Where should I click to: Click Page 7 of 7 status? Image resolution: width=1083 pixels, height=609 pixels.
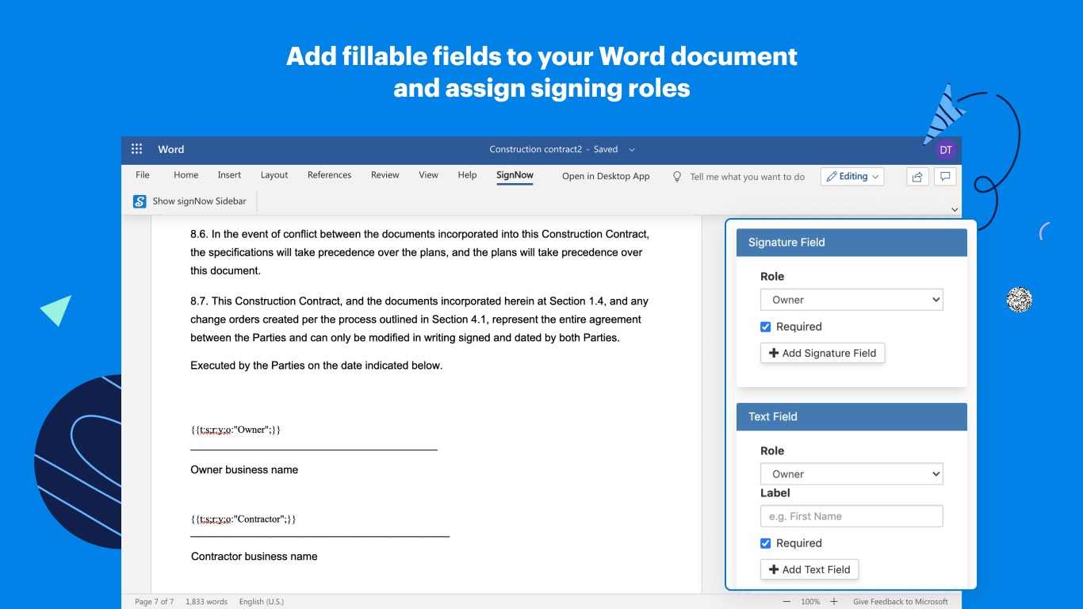154,602
